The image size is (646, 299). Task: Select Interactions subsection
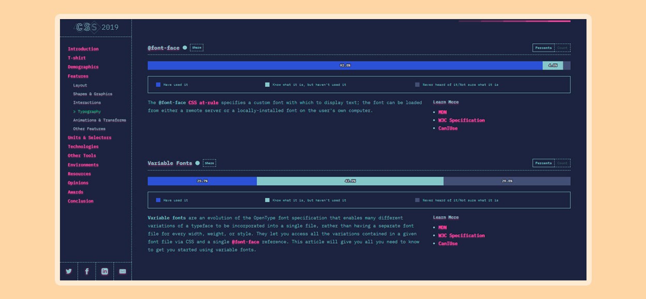coord(87,103)
